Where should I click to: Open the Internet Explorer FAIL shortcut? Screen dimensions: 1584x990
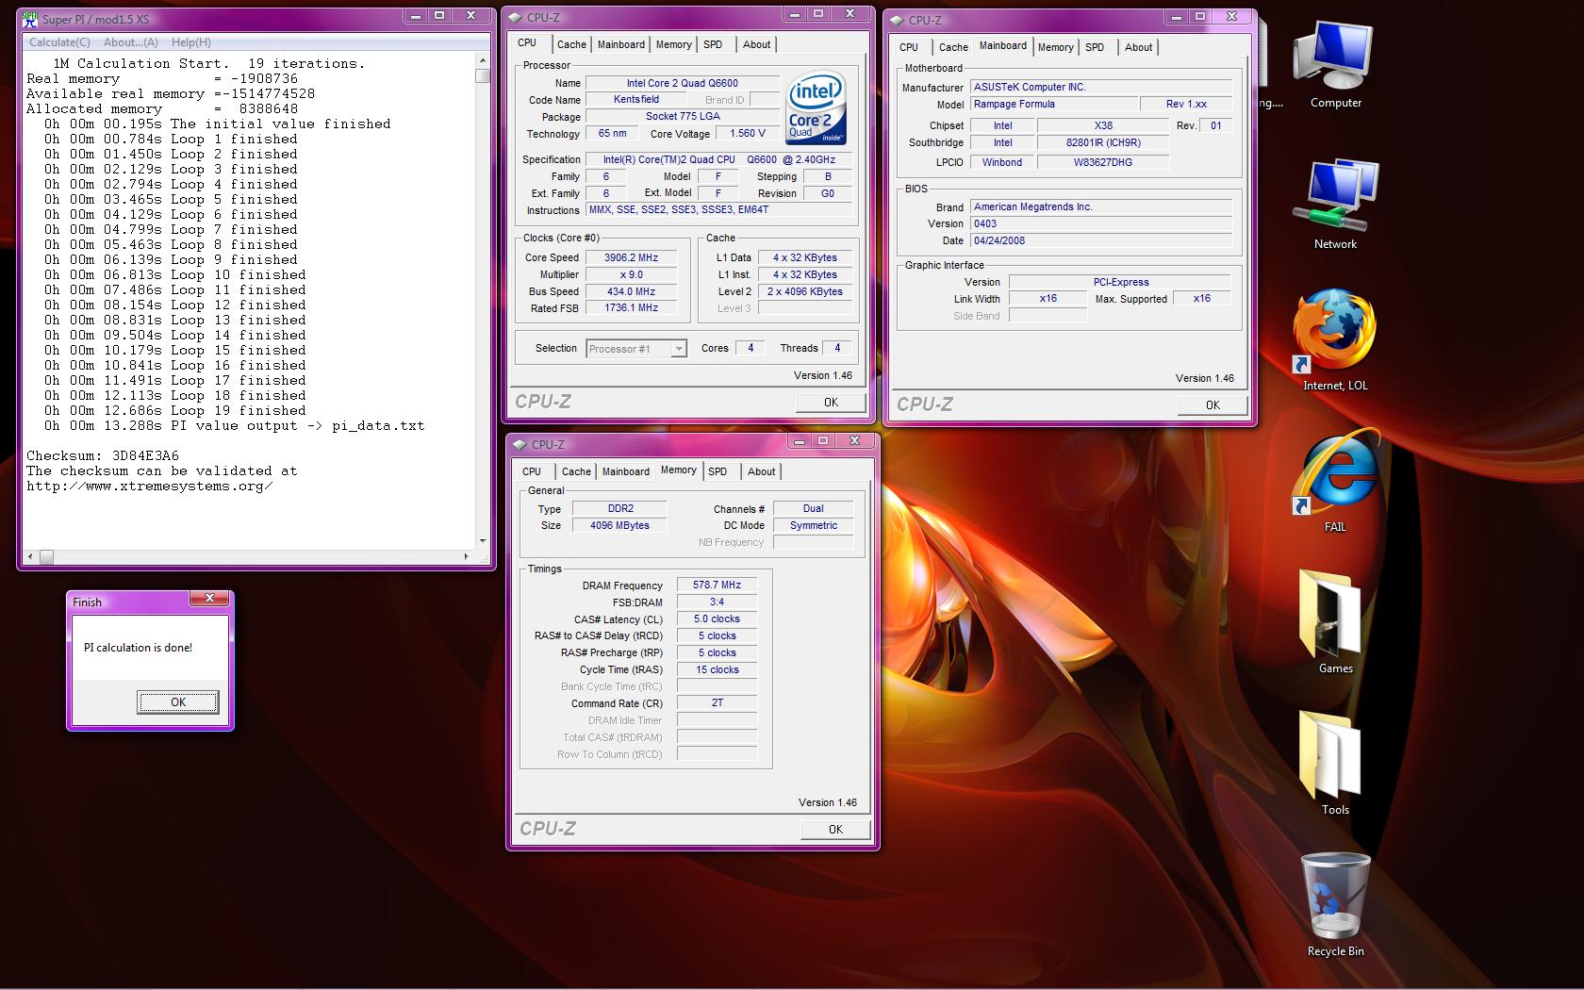pos(1335,482)
